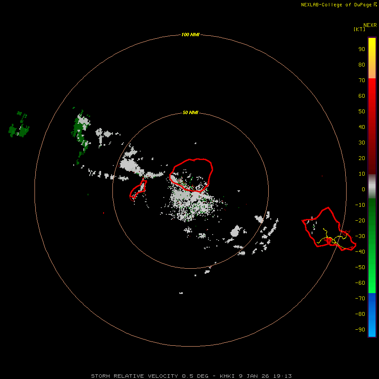379x379 pixels.
Task: Click the -40 scale value
Action: (x=360, y=252)
